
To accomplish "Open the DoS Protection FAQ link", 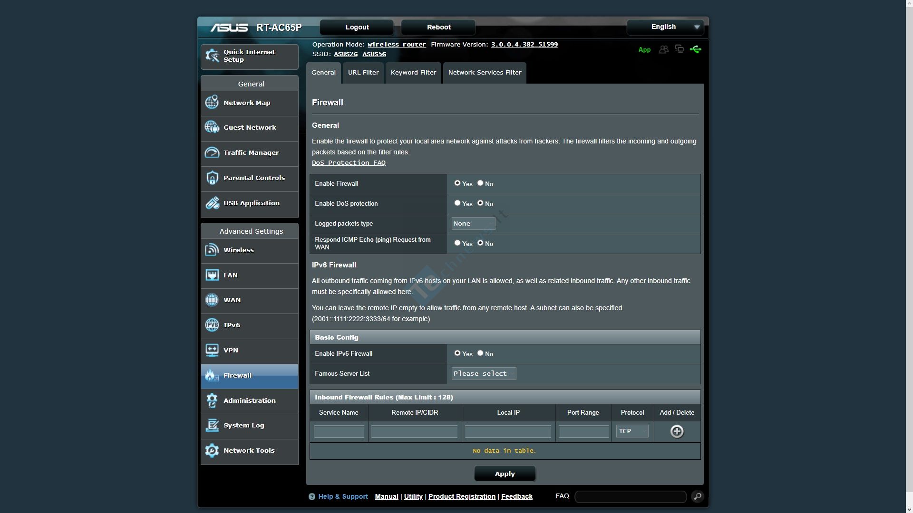I will [349, 162].
